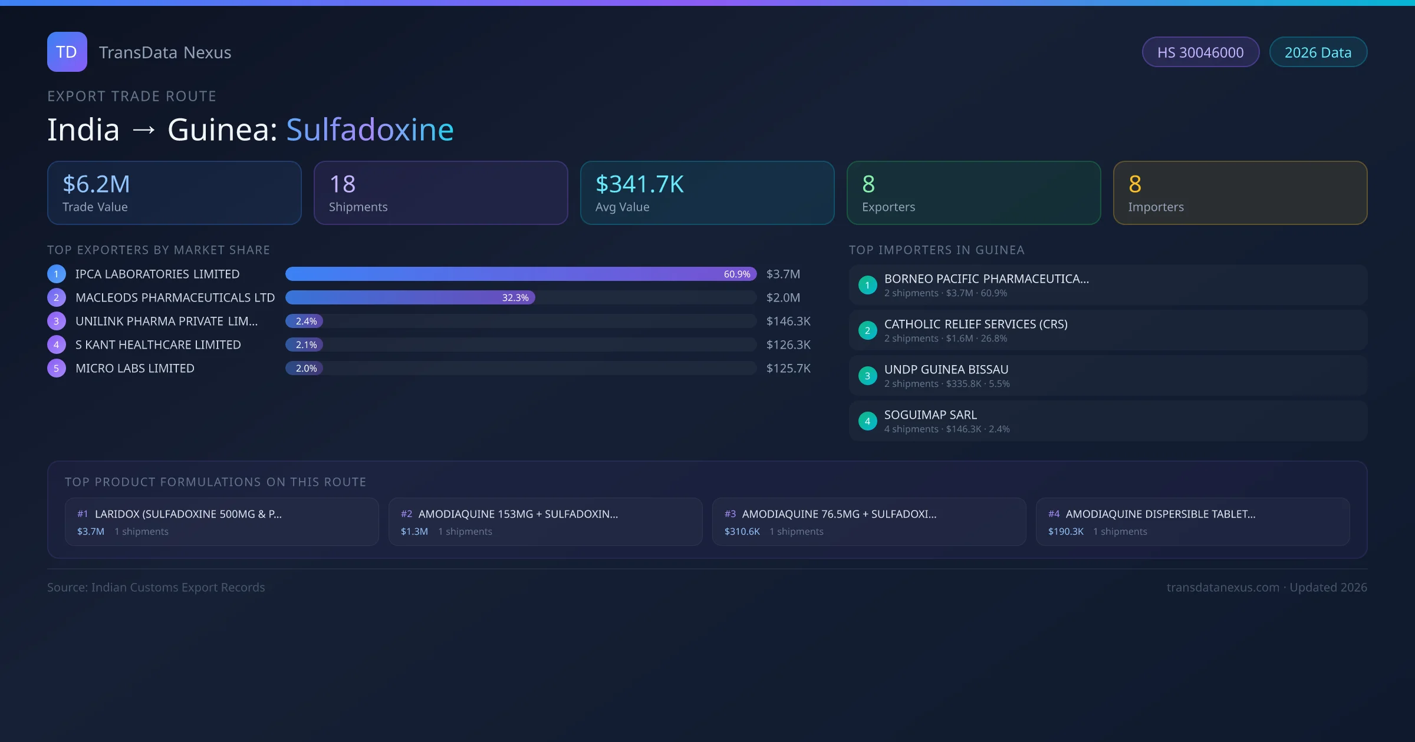Click the 32.3% Macleods market share bar

(410, 297)
